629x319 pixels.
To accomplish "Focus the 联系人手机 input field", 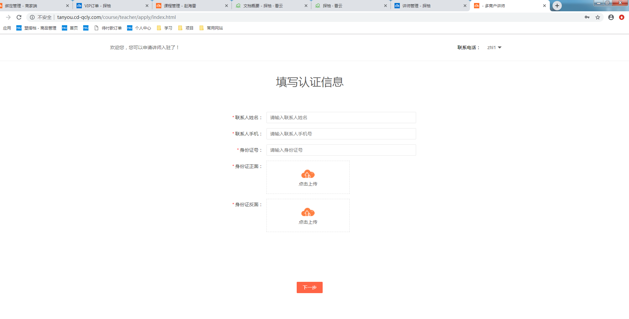I will (341, 134).
